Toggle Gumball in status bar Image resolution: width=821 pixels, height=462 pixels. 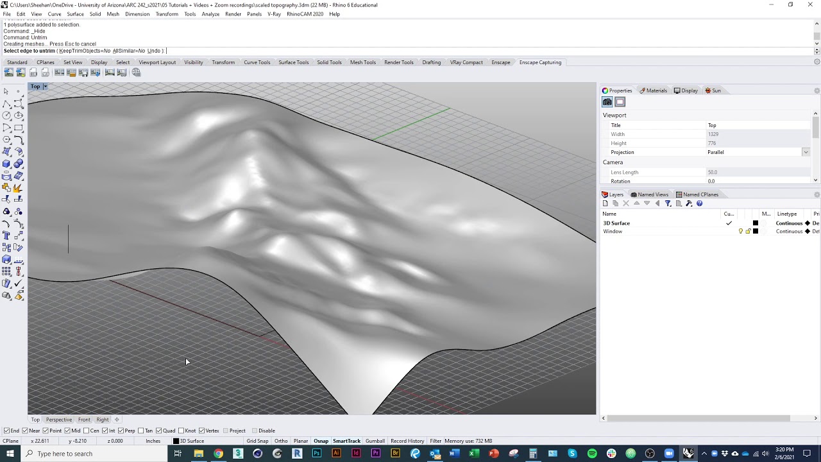375,441
